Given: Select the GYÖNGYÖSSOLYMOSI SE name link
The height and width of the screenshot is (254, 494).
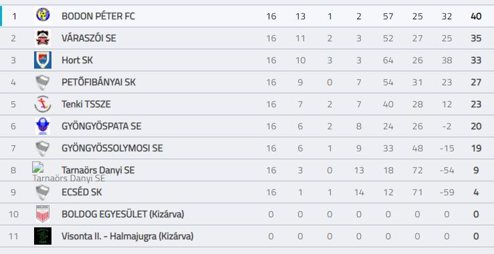Looking at the screenshot, I should pyautogui.click(x=112, y=148).
